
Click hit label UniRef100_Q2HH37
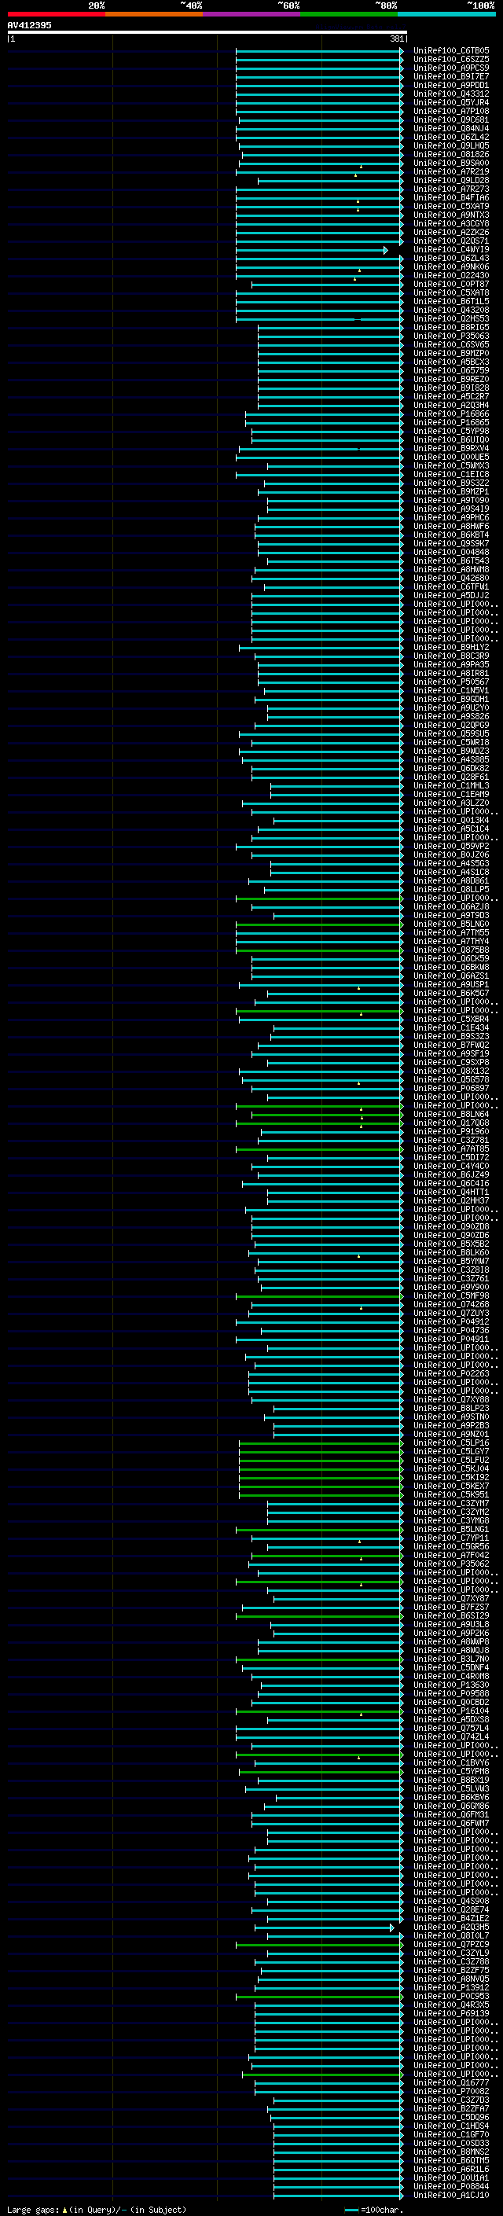tap(450, 1201)
